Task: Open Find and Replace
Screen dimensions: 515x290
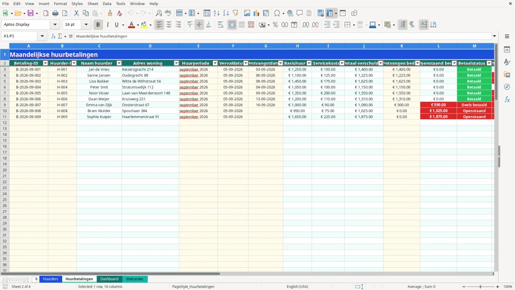Action: click(159, 13)
